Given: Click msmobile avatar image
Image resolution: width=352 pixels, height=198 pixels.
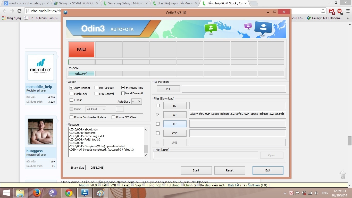Looking at the screenshot, I should click(41, 67).
